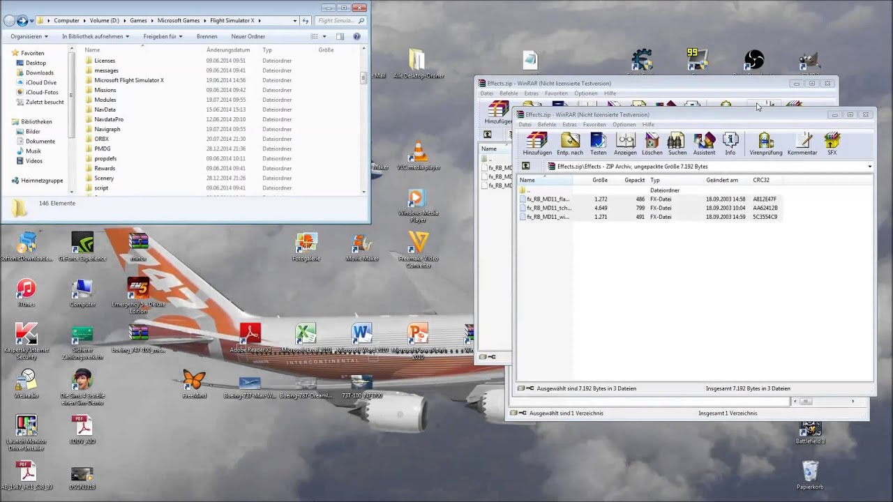Open Hilfe menu in front WinRAR window

click(x=648, y=125)
